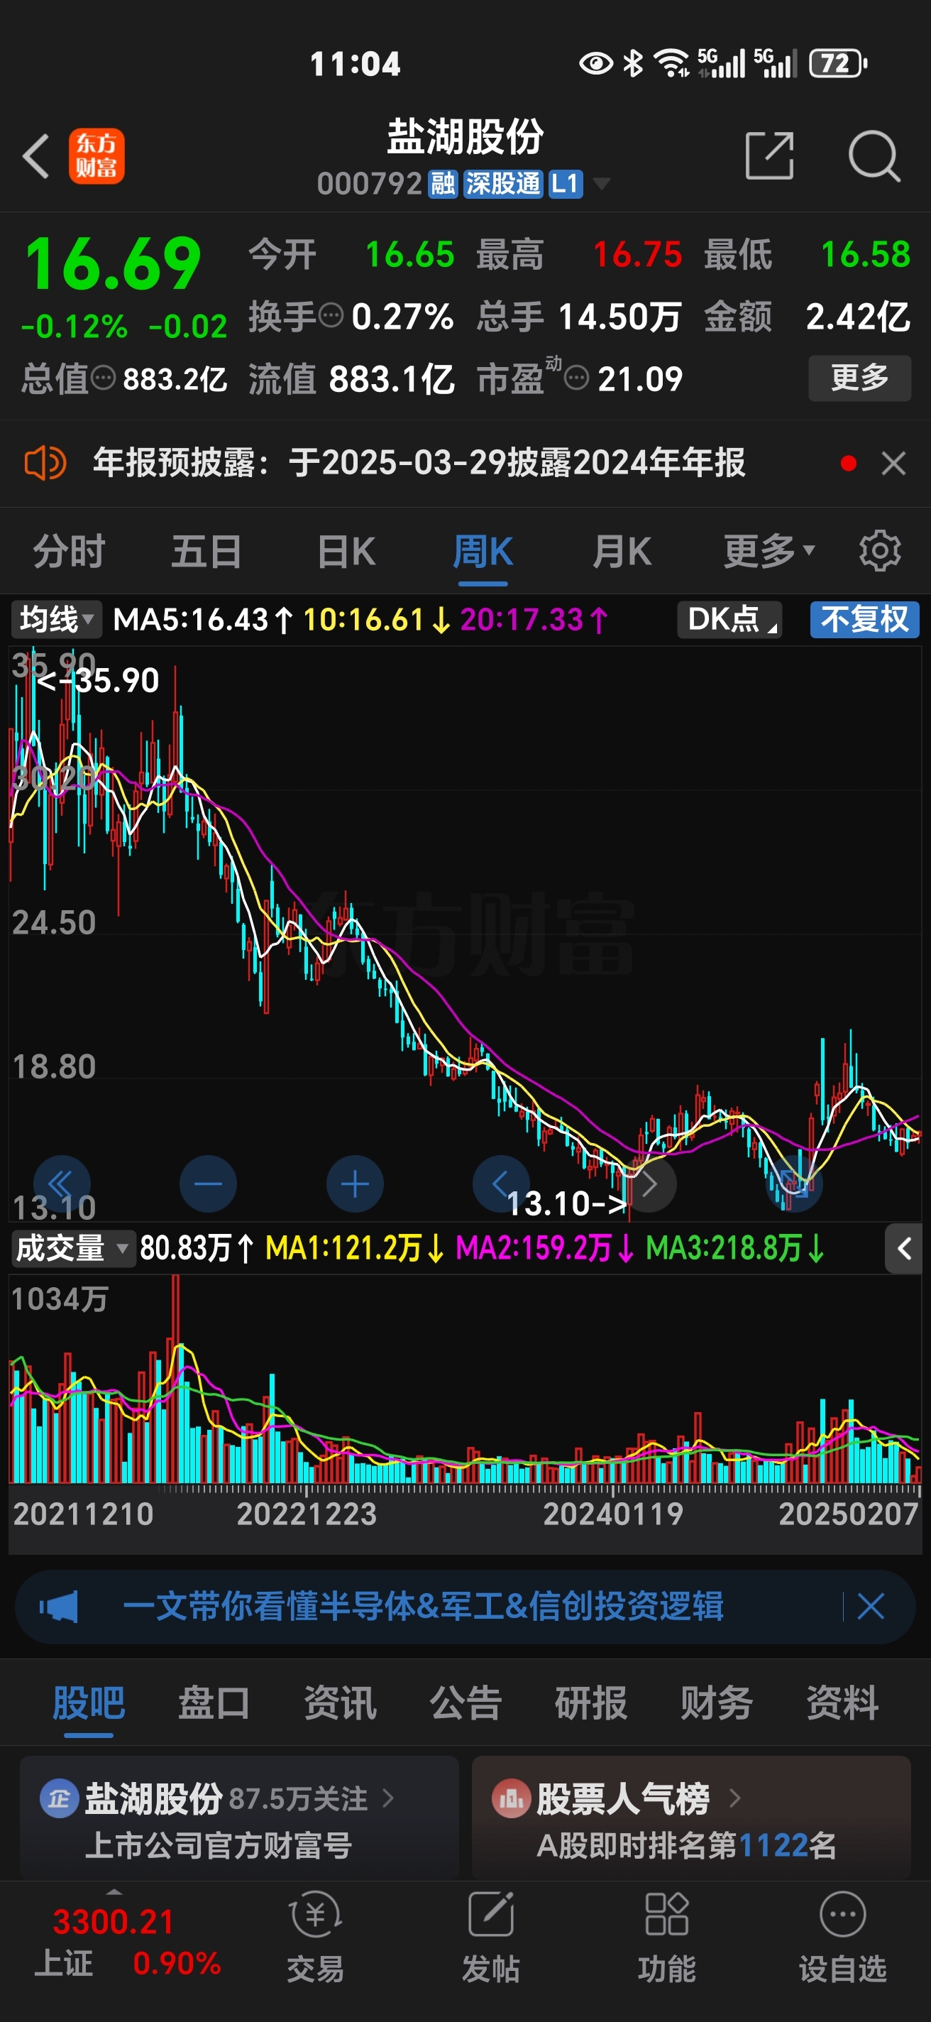This screenshot has height=2022, width=931.
Task: Tap the 深股通 badge
Action: [503, 184]
